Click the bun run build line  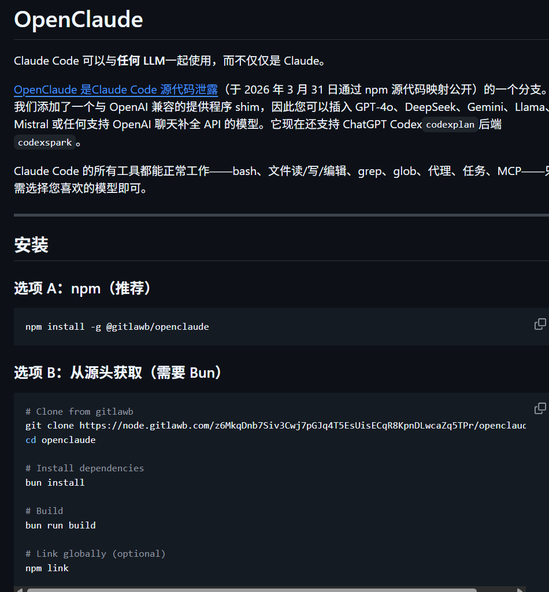pos(61,526)
